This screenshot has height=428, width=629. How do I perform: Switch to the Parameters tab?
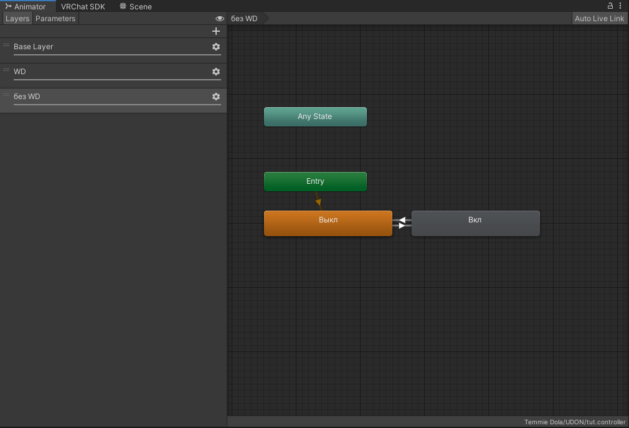point(55,19)
